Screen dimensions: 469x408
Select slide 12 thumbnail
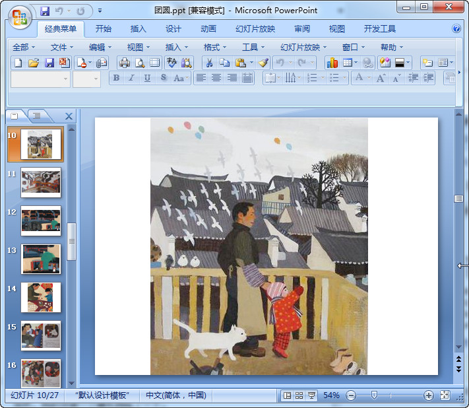(41, 221)
